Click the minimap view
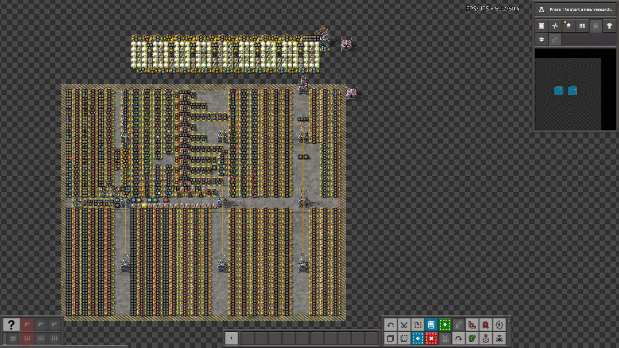 click(575, 89)
